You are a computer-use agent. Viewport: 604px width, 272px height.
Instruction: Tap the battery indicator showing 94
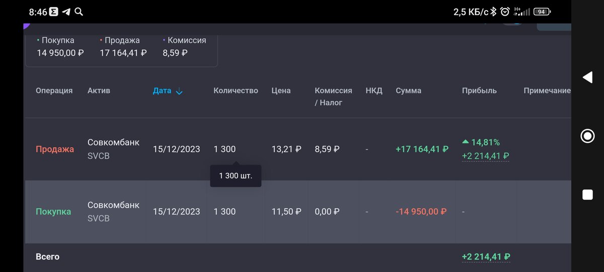(x=542, y=12)
